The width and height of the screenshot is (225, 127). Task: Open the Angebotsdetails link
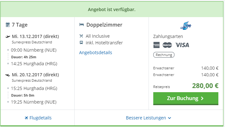(95, 53)
